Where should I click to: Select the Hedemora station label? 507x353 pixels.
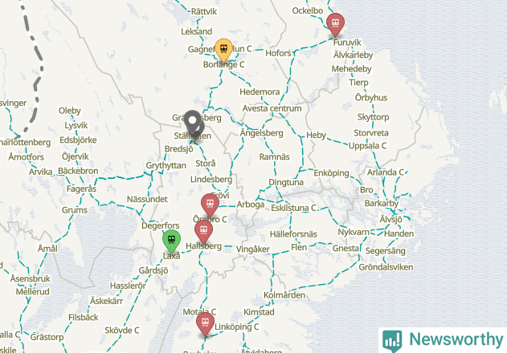tap(260, 92)
